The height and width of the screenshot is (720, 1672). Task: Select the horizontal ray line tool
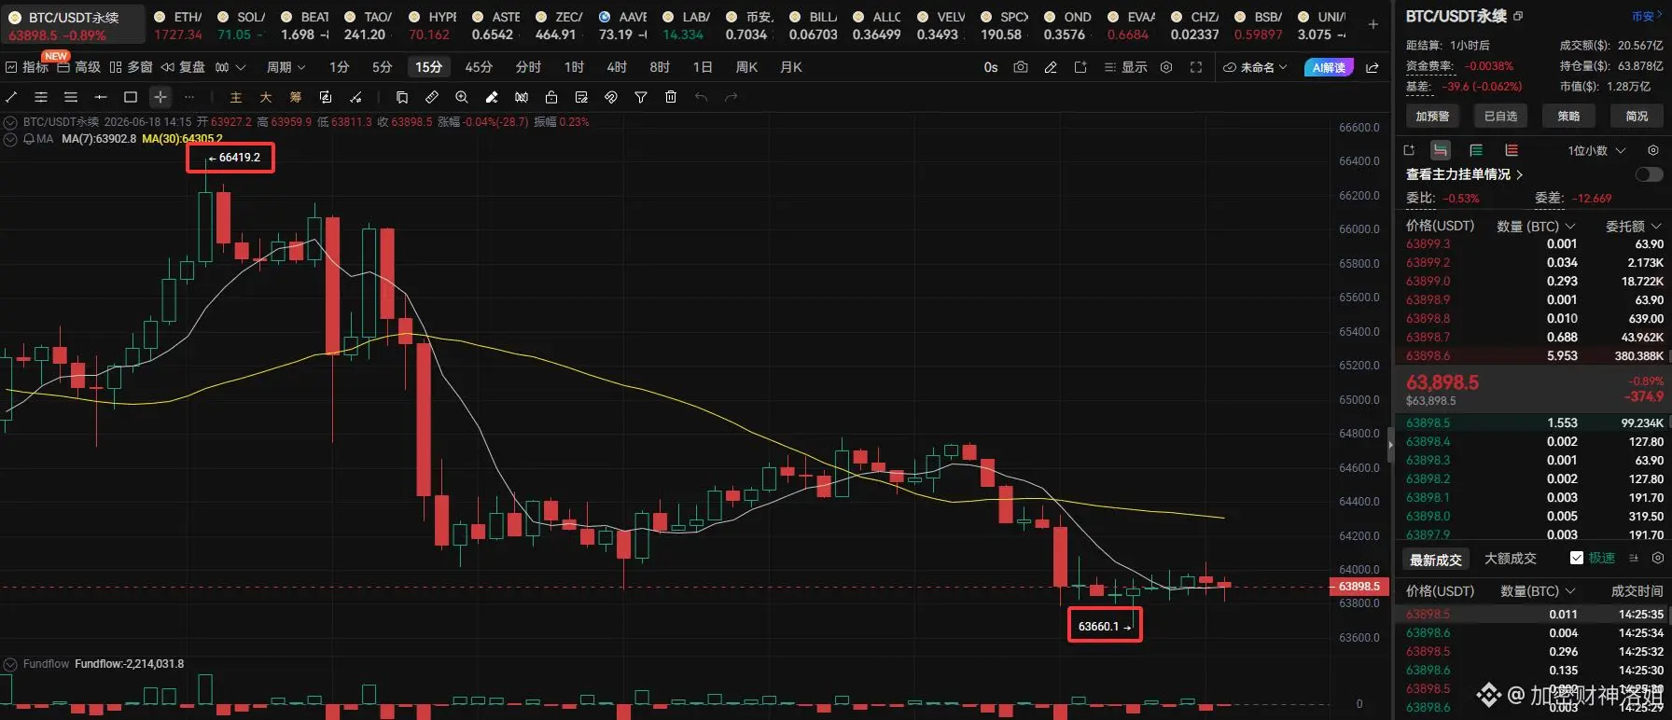[101, 97]
